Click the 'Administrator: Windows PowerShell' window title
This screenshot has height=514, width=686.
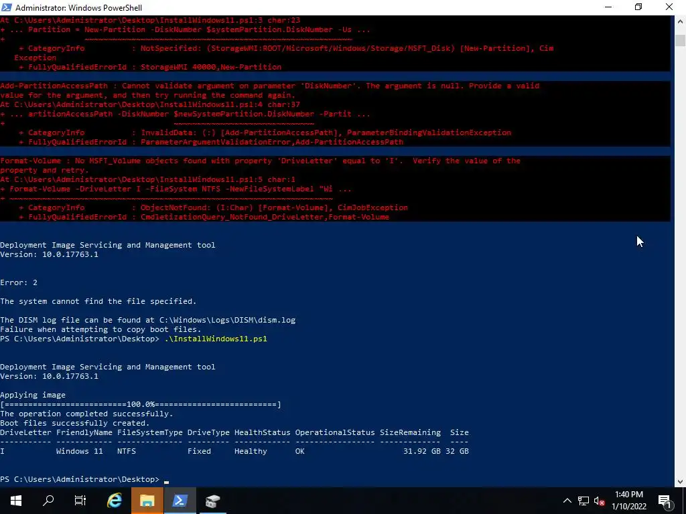pos(79,7)
